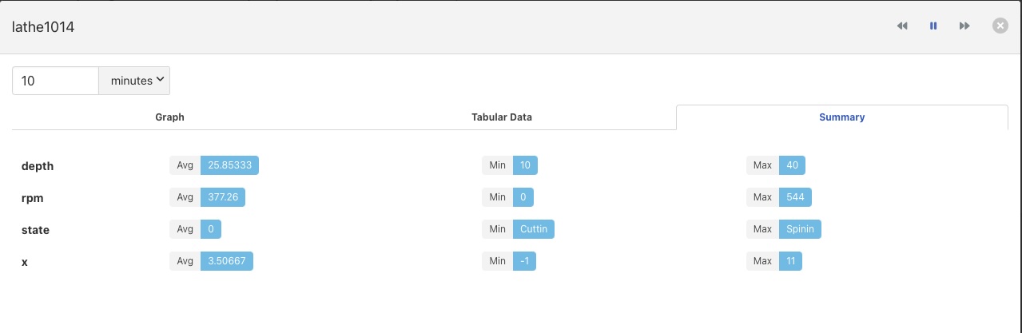Click the state Min value Cuttin
The image size is (1022, 333).
pyautogui.click(x=534, y=229)
